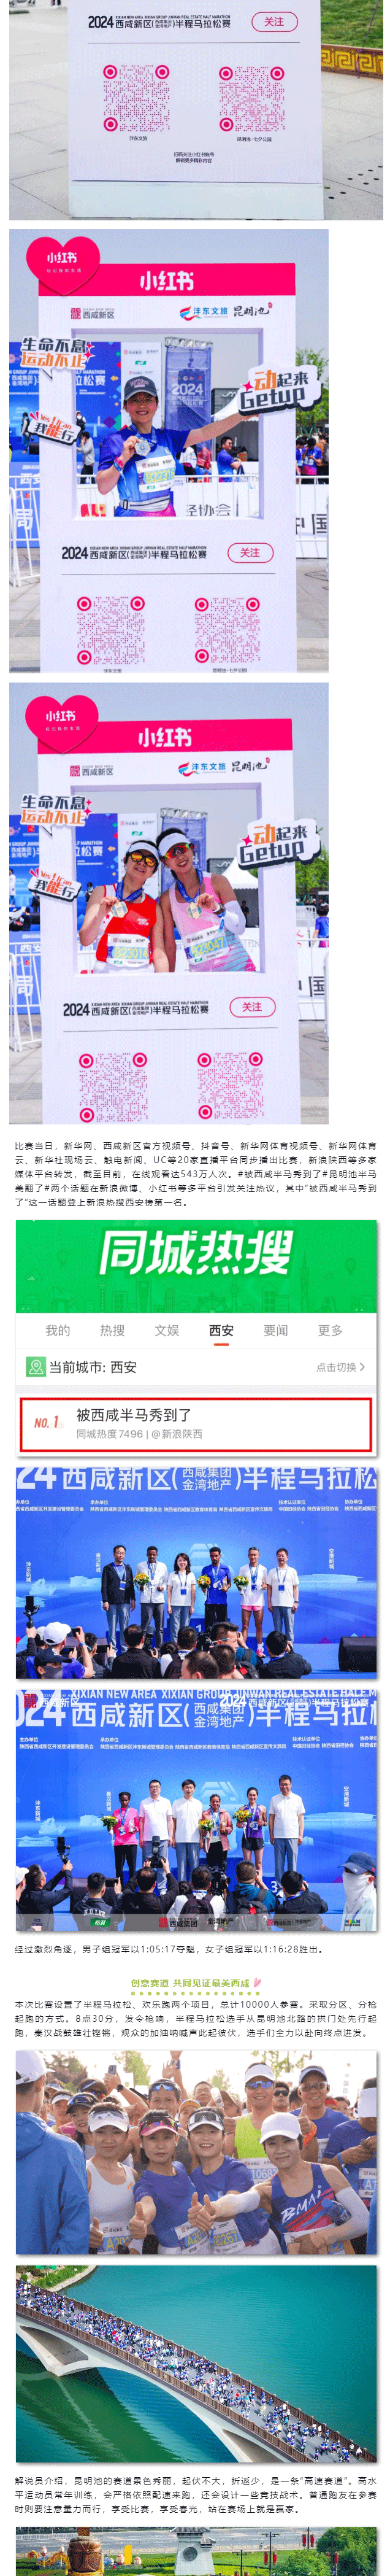Select the 西安 tab

click(x=221, y=1330)
